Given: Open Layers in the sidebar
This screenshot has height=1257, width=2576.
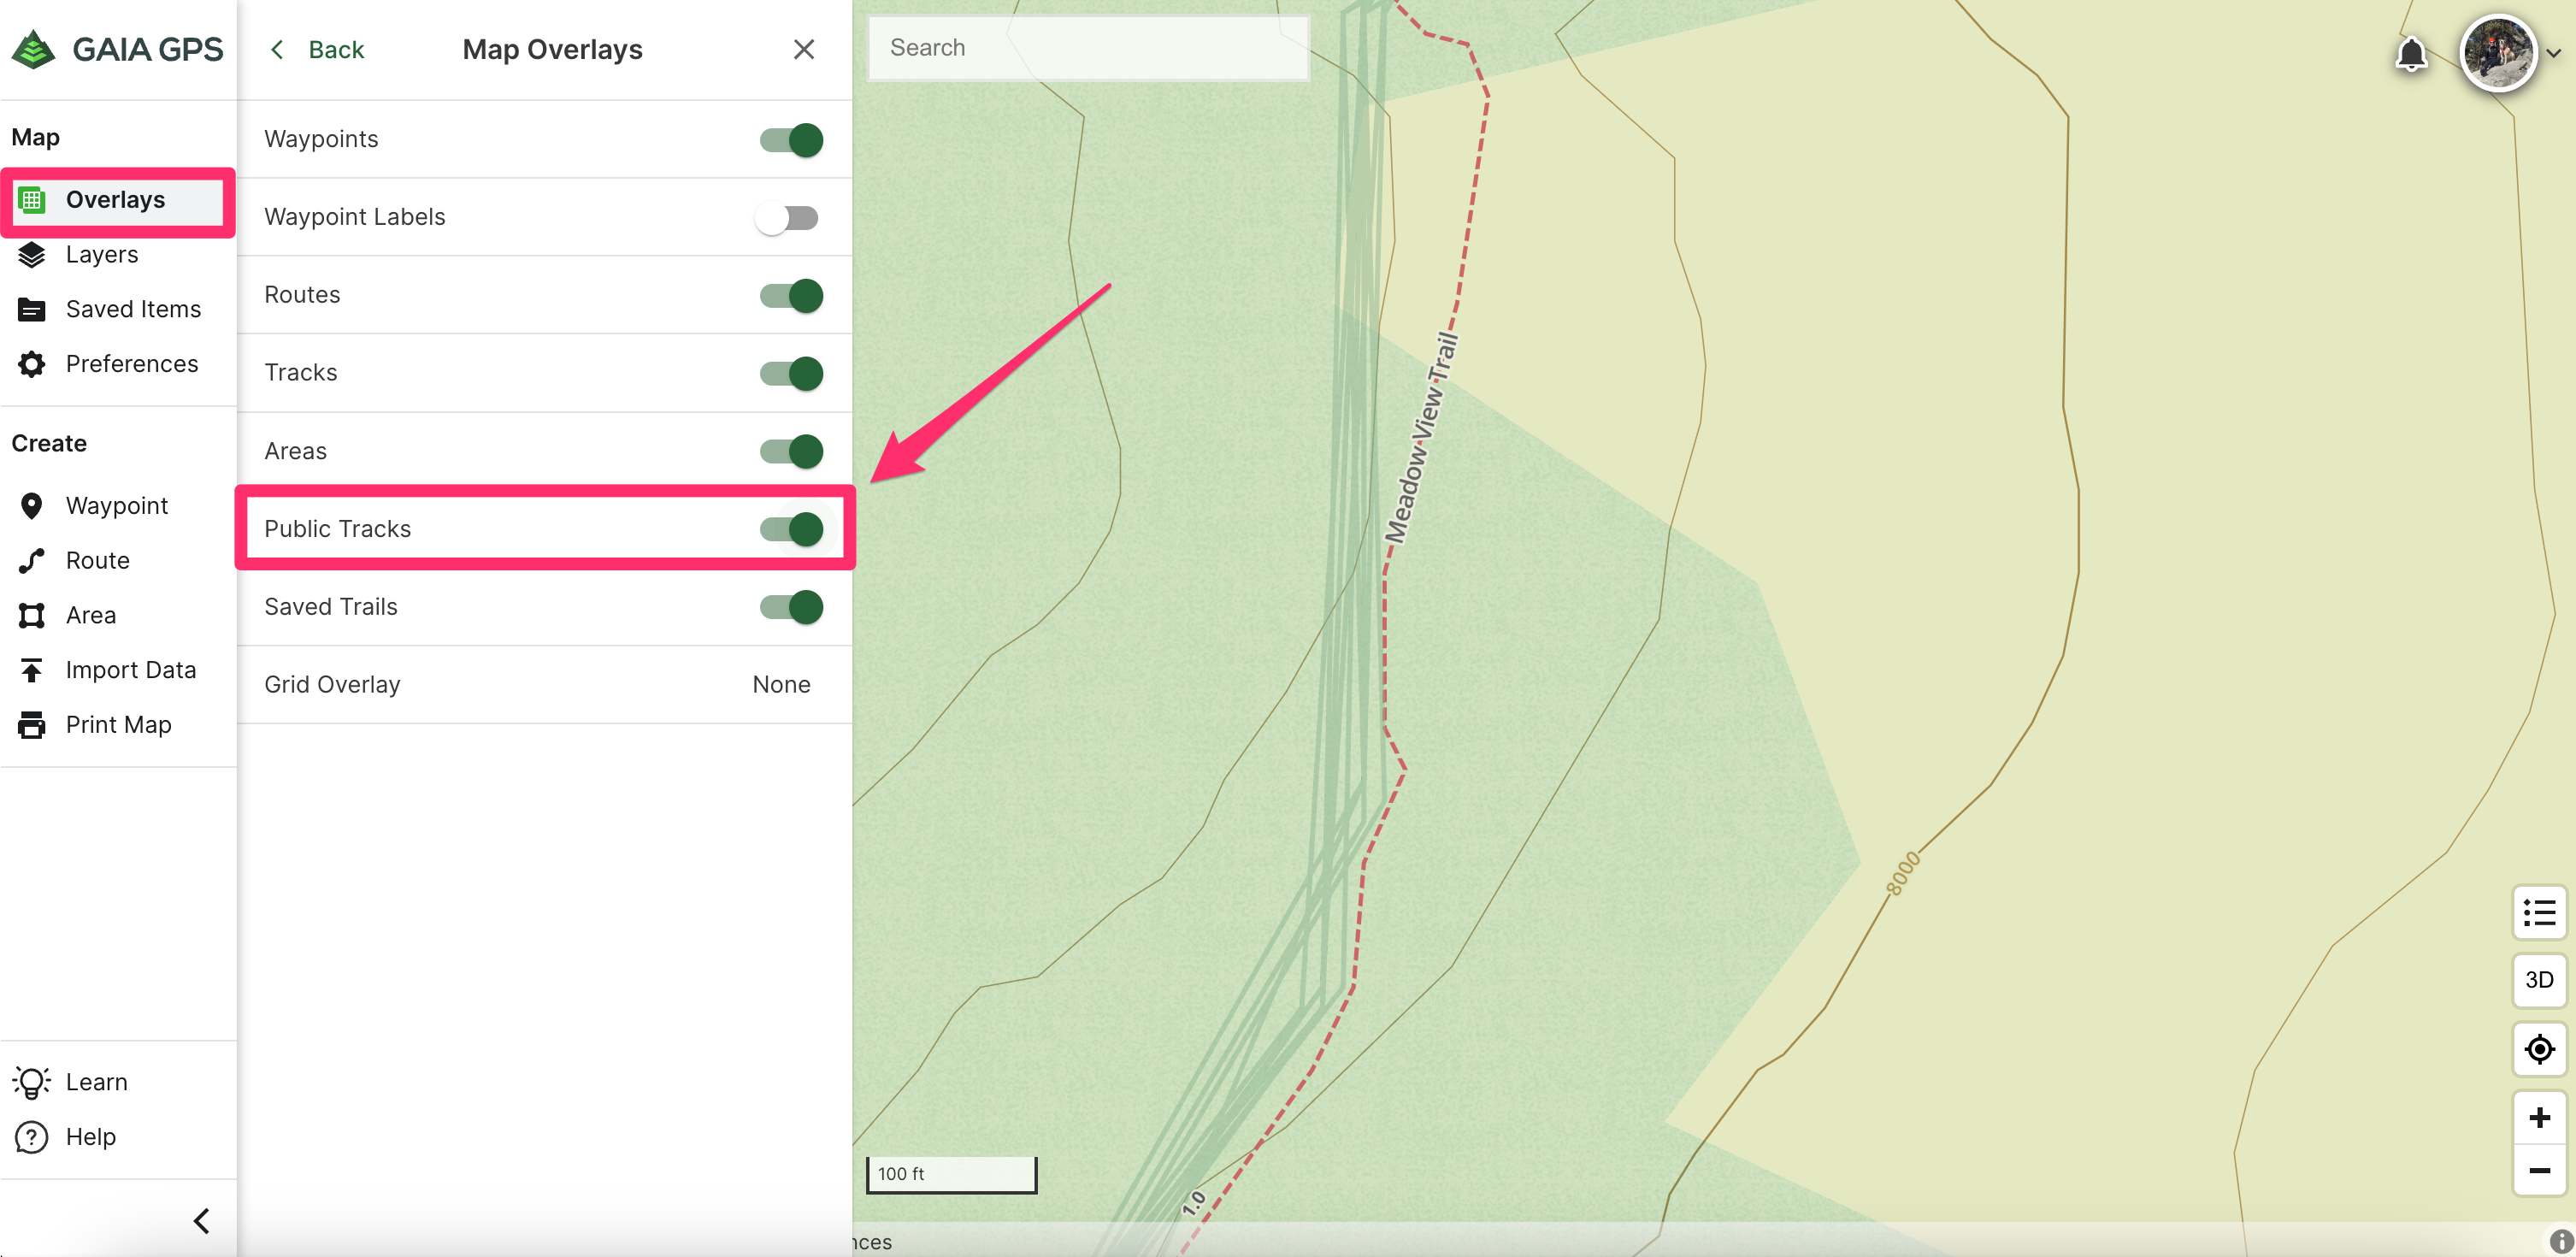Looking at the screenshot, I should 101,254.
